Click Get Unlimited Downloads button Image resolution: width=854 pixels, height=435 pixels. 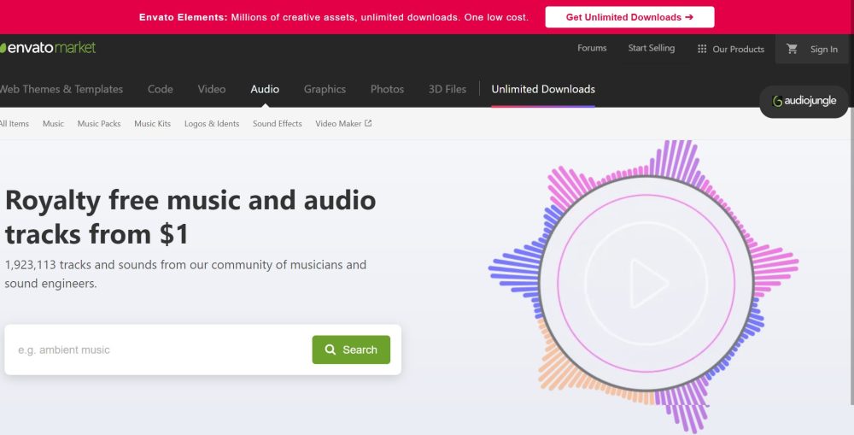pyautogui.click(x=629, y=17)
